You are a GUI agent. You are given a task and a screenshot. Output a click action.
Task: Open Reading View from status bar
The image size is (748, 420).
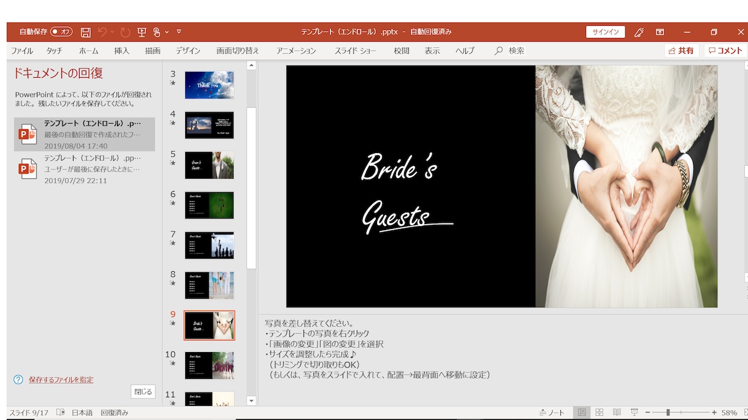pos(617,413)
